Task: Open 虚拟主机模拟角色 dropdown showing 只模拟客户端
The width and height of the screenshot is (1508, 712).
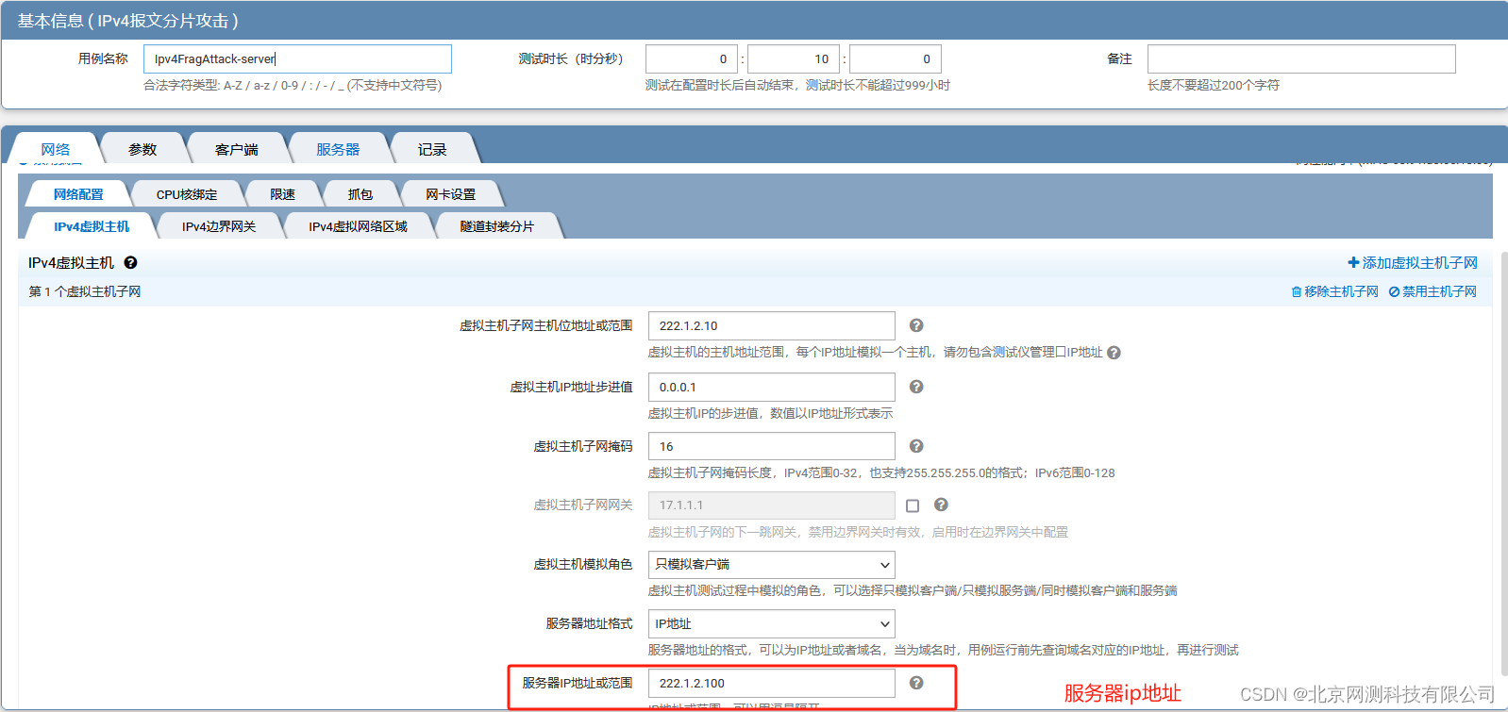Action: coord(772,565)
